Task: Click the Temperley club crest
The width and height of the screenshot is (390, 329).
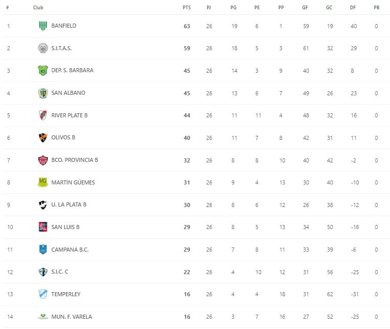Action: point(43,294)
